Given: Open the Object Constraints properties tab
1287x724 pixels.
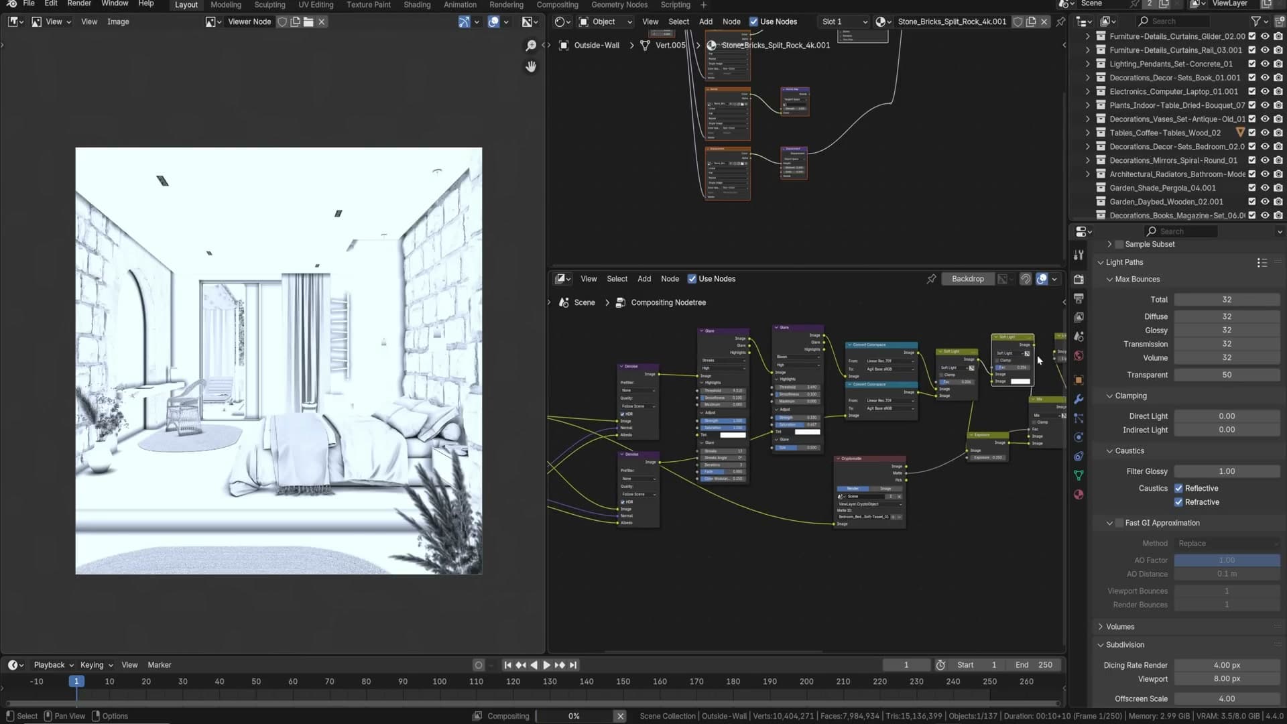Looking at the screenshot, I should [1079, 457].
